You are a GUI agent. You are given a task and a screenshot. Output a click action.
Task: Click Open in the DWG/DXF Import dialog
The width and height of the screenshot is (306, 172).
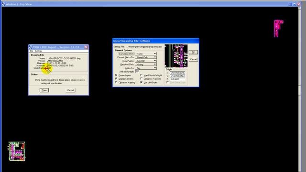44,90
